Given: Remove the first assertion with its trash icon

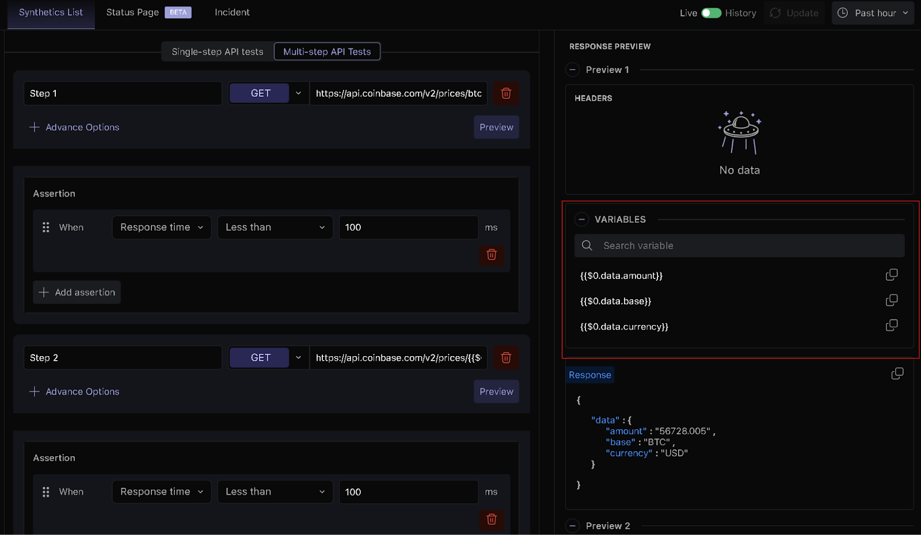Looking at the screenshot, I should [491, 255].
